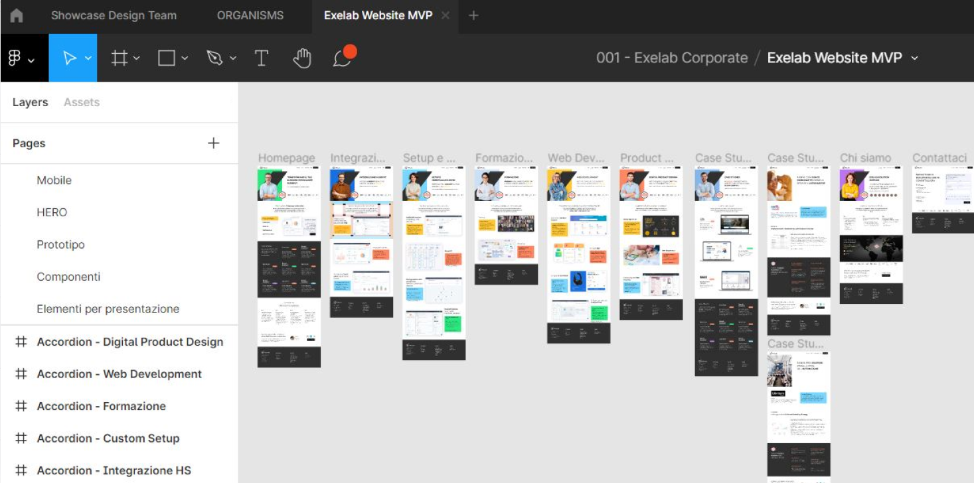Select the Product ... frame label

647,158
